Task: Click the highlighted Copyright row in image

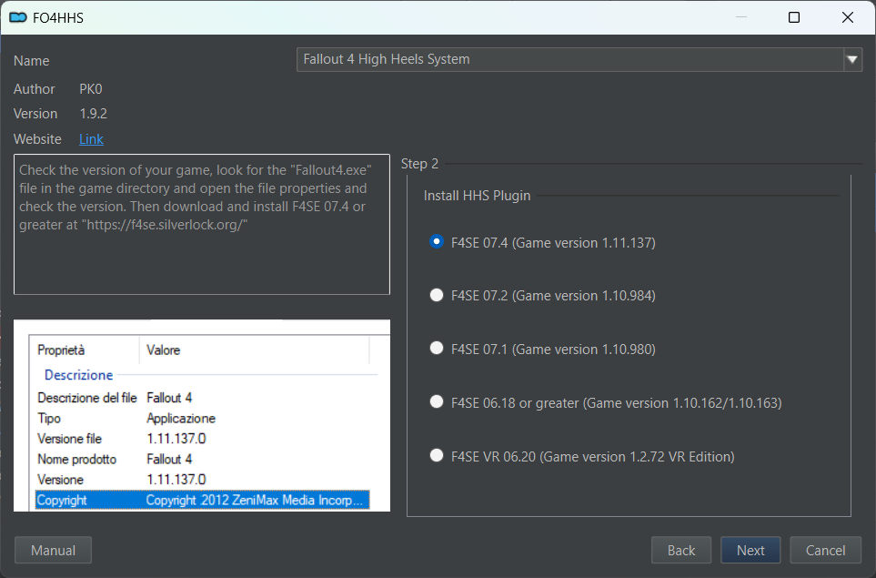Action: (x=202, y=500)
